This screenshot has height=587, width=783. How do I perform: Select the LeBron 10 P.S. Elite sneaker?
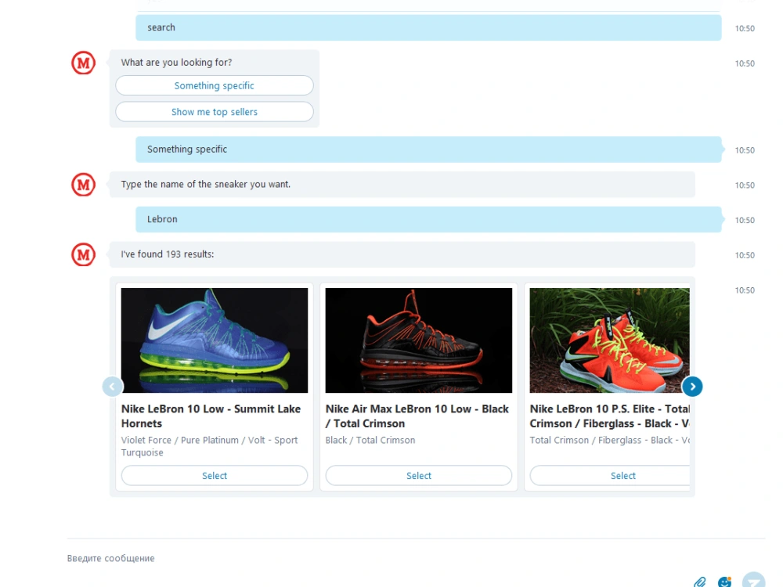610,476
